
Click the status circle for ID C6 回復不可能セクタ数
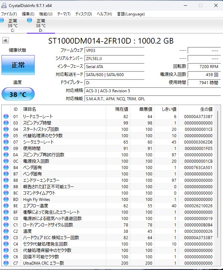6,257
